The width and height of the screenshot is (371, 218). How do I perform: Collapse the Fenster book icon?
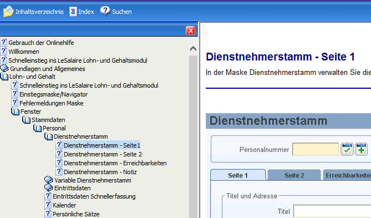[x=16, y=111]
